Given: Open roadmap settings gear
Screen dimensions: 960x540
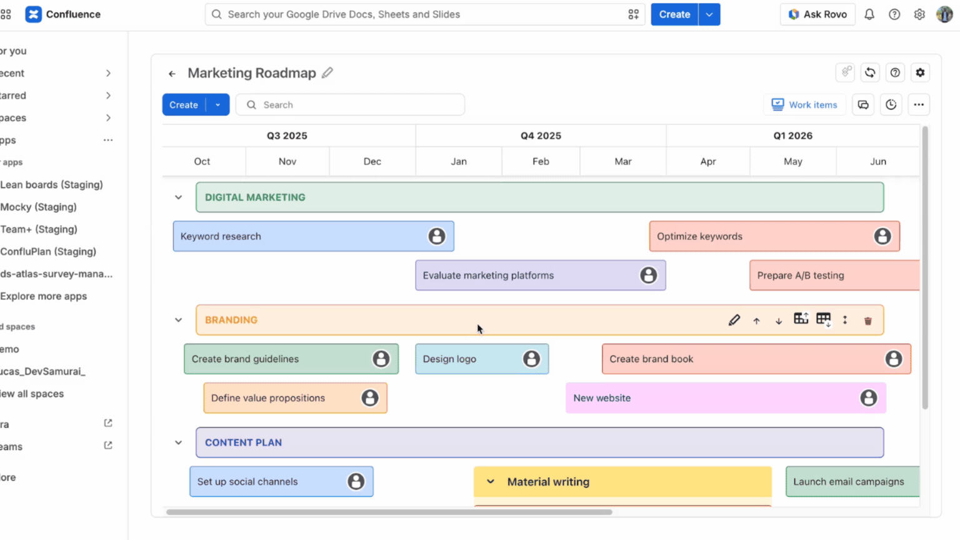Looking at the screenshot, I should click(x=920, y=72).
